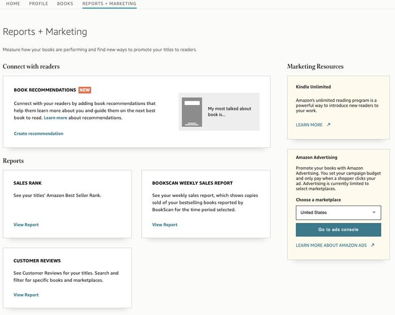
Task: Click the Amazon Advertising heading
Action: pos(317,158)
